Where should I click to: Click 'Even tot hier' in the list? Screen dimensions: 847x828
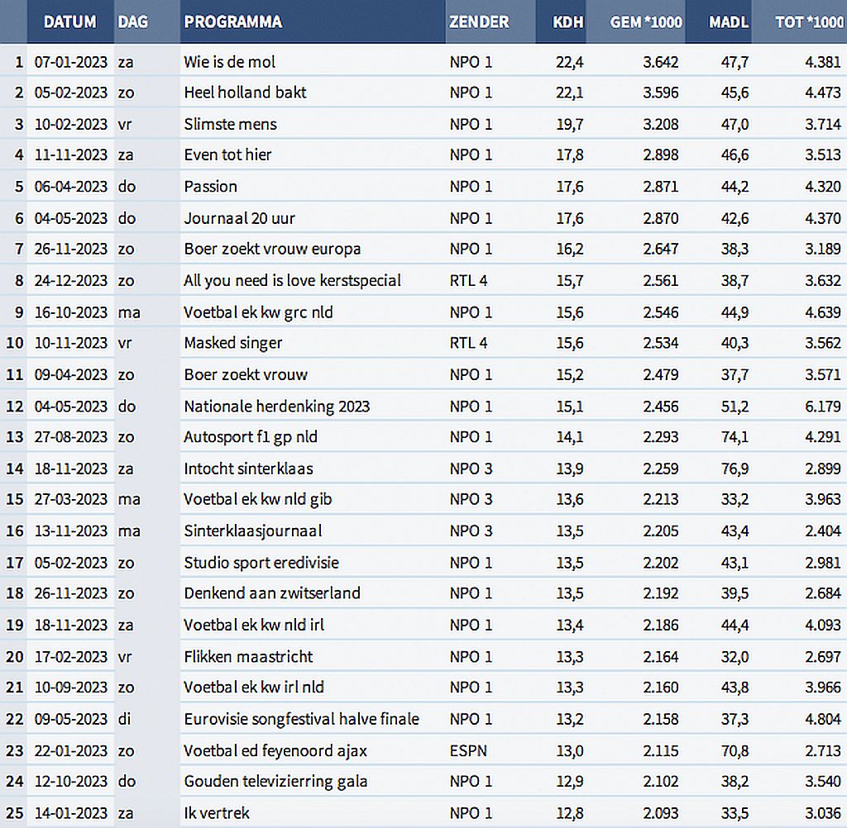pos(228,155)
